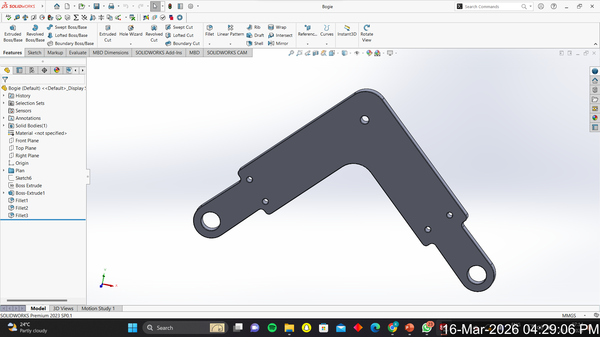Toggle the Hide/Show Items eye icon

pos(357,53)
